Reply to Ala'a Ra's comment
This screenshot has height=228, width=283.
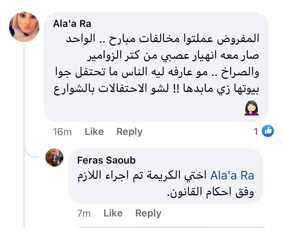[129, 132]
